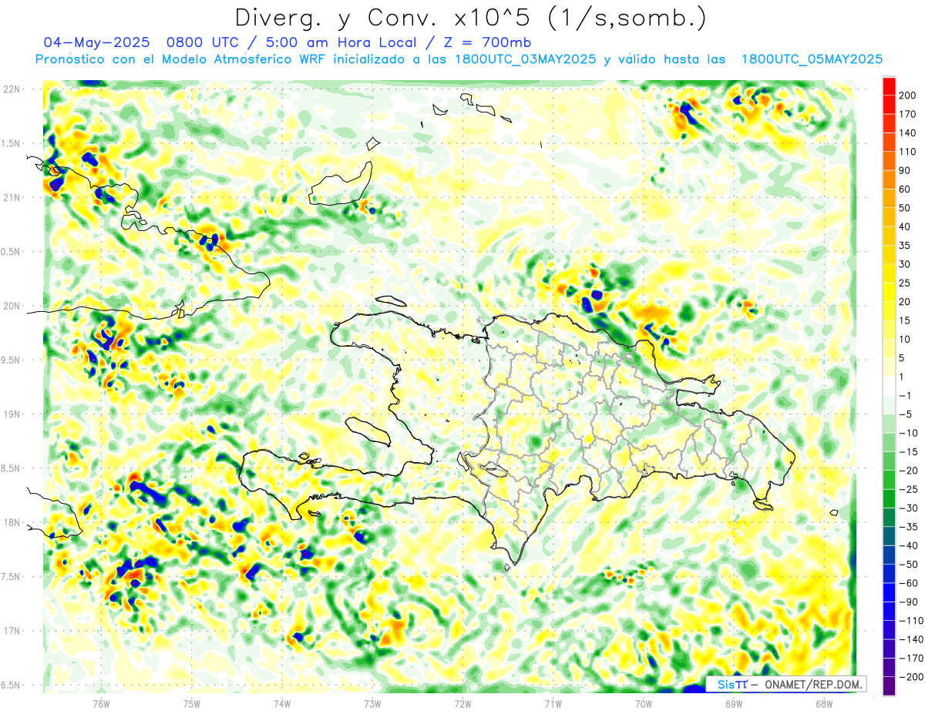The width and height of the screenshot is (925, 714).
Task: Click the positive '90' color scale label
Action: tap(905, 171)
